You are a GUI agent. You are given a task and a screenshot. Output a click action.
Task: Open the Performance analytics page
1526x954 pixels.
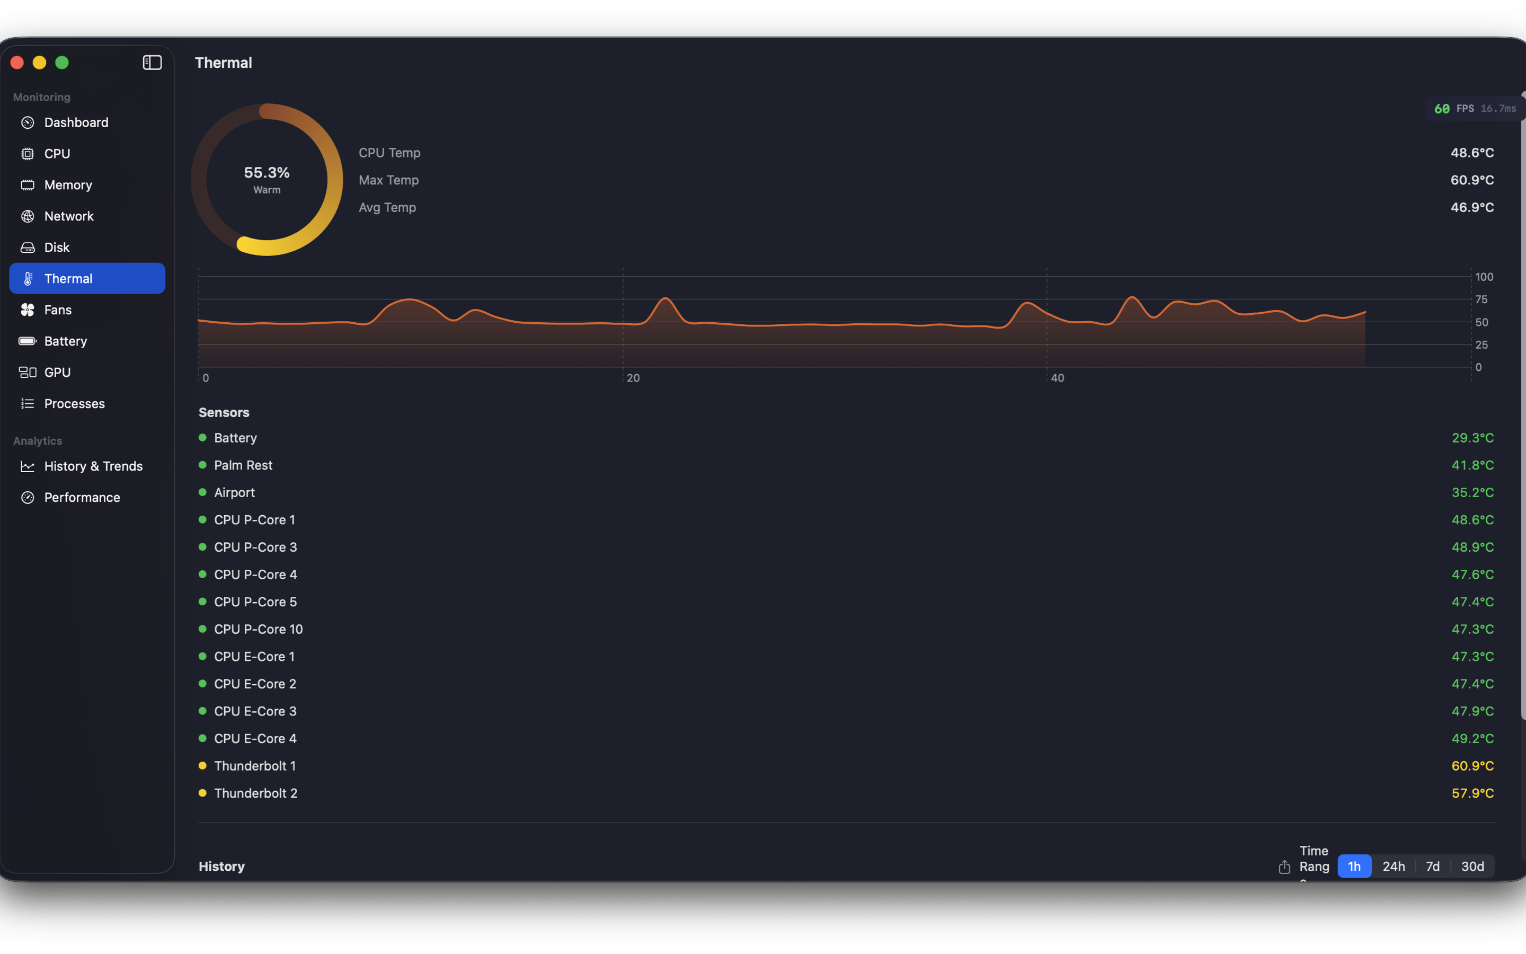[82, 497]
